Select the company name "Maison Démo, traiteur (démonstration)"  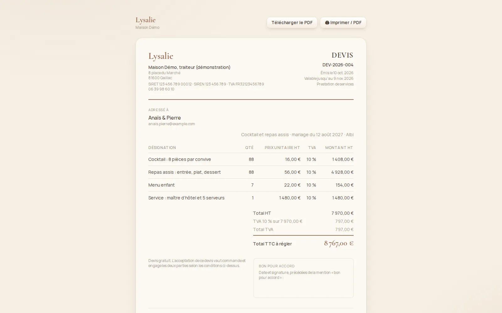point(189,67)
